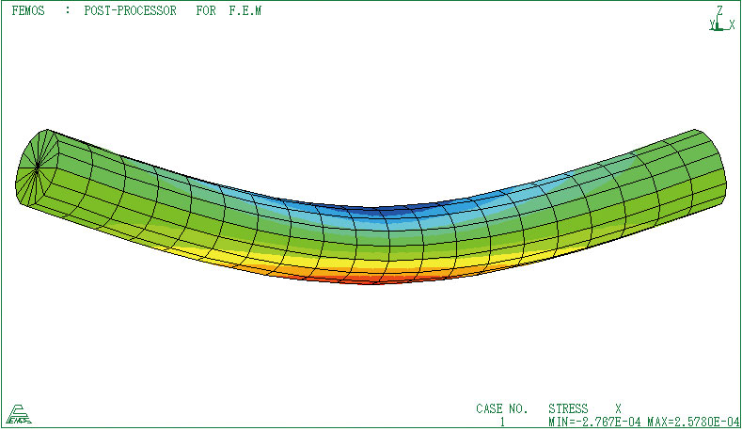Click the 'FEMOS : POST-PROCESSOR FOR F.E.M' title text

click(136, 11)
